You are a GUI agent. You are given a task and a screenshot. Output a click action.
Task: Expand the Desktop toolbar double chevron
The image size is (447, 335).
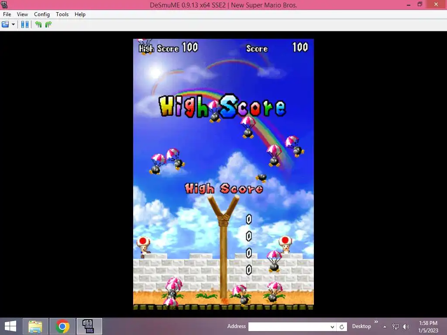click(376, 322)
